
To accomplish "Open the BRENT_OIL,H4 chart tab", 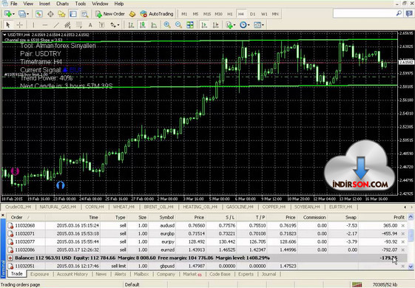I will (159, 207).
